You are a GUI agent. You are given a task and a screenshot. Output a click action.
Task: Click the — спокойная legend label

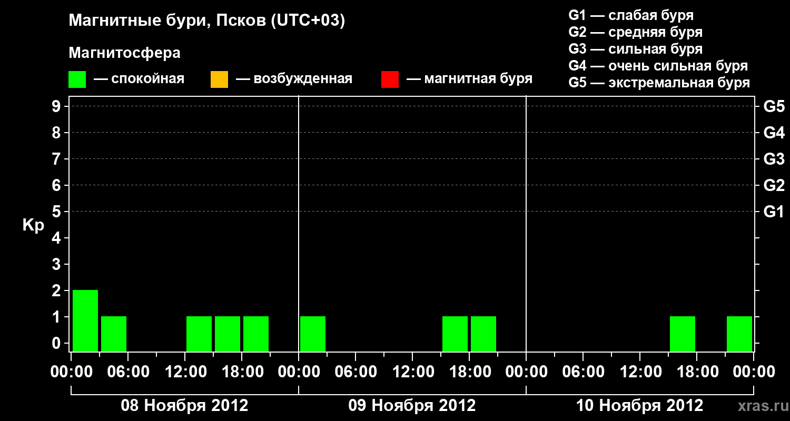[139, 79]
